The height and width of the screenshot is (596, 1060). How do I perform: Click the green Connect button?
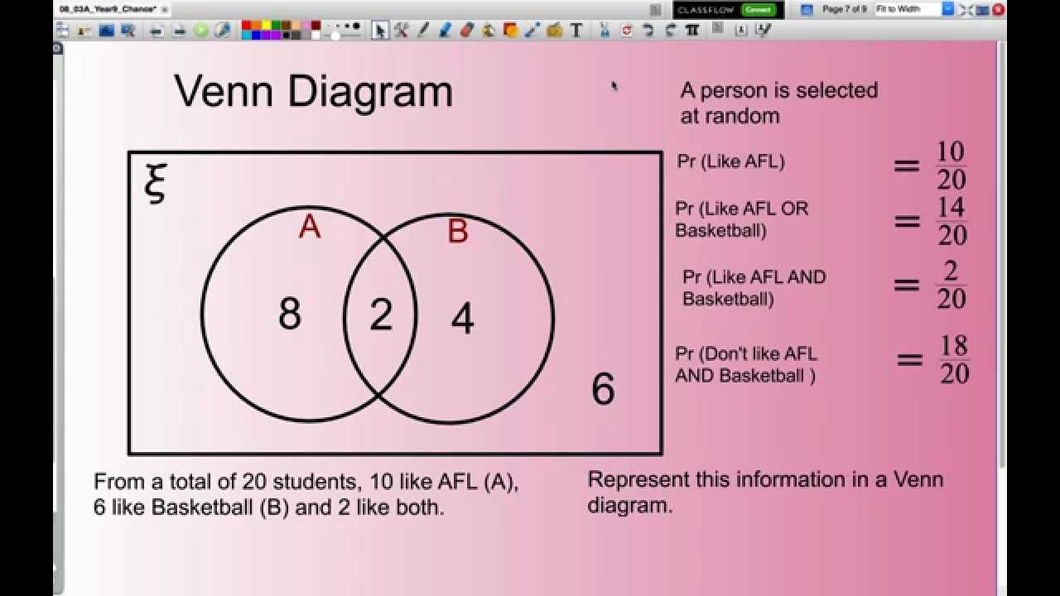[x=759, y=10]
